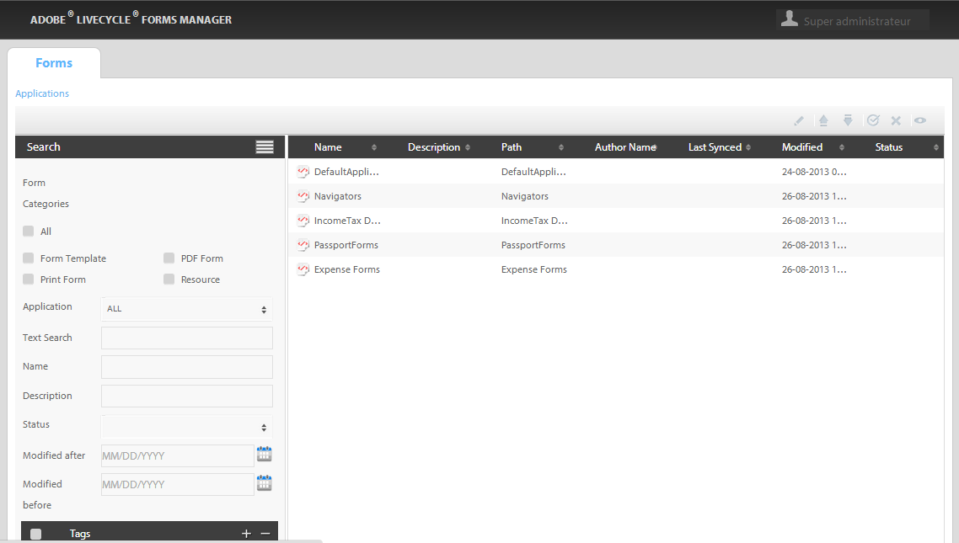Sort by the Path column arrows
Viewport: 959px width, 543px height.
point(561,147)
